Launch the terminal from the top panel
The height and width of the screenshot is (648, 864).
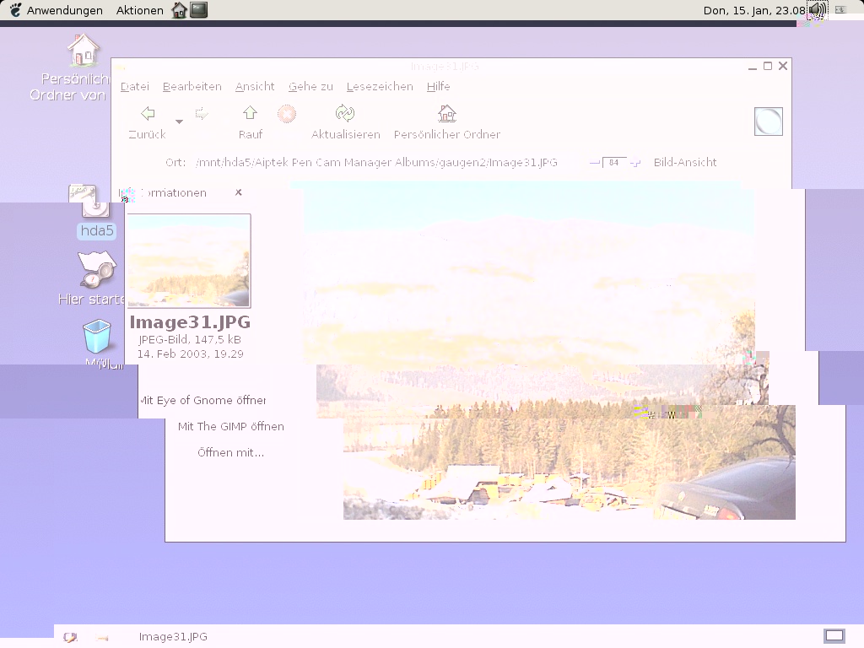(198, 10)
